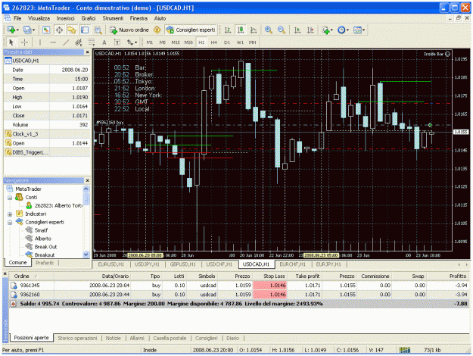Select Break Out expert advisor
The height and width of the screenshot is (356, 473).
coord(45,247)
